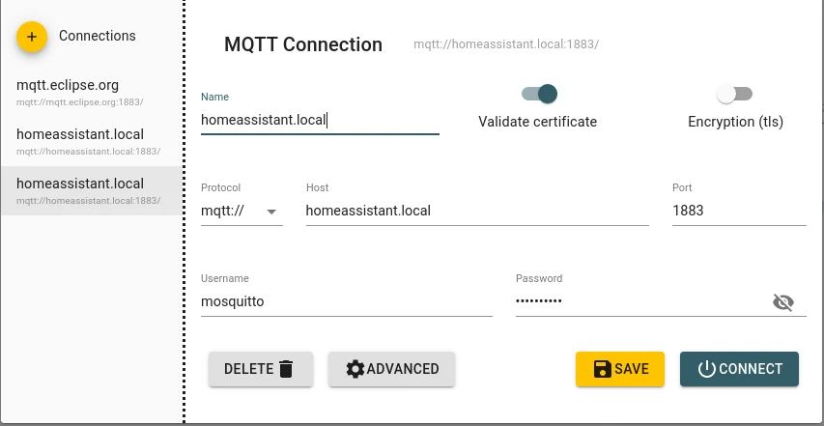Click into the Port field

[739, 212]
